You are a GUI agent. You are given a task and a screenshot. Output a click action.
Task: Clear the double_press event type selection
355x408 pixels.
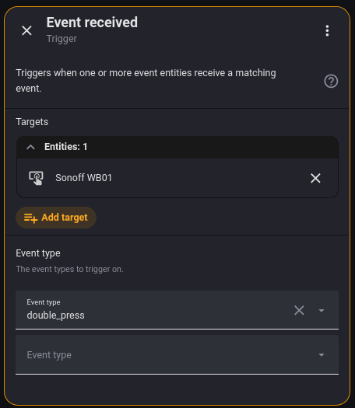[x=299, y=310]
